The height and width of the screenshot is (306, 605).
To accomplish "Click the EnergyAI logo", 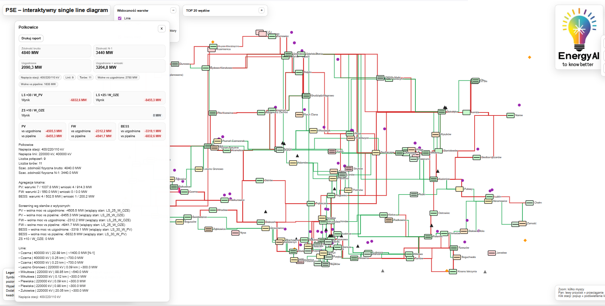I will click(x=579, y=37).
